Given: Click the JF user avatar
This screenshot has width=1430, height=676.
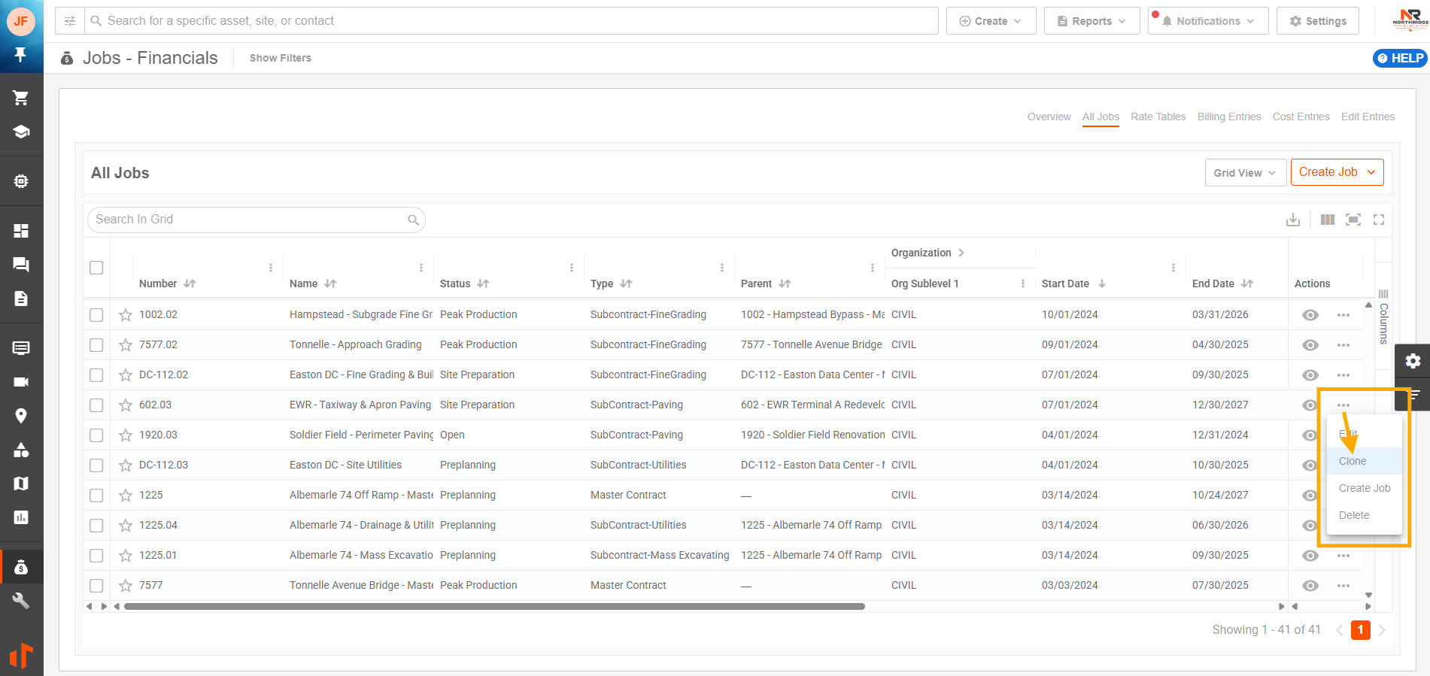Looking at the screenshot, I should [20, 21].
